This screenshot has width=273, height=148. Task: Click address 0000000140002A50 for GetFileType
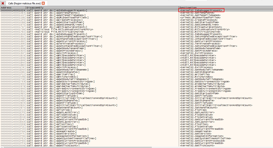click(x=13, y=96)
